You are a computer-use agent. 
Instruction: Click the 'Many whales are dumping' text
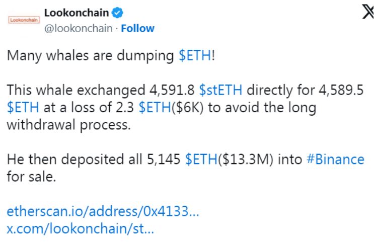[91, 55]
